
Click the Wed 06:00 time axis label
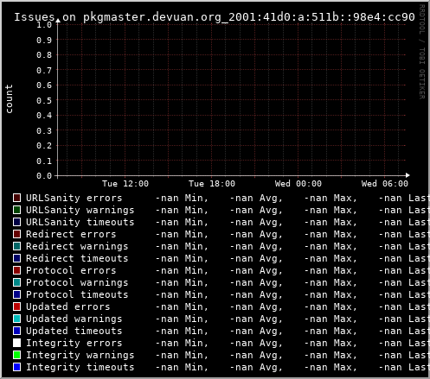[385, 184]
